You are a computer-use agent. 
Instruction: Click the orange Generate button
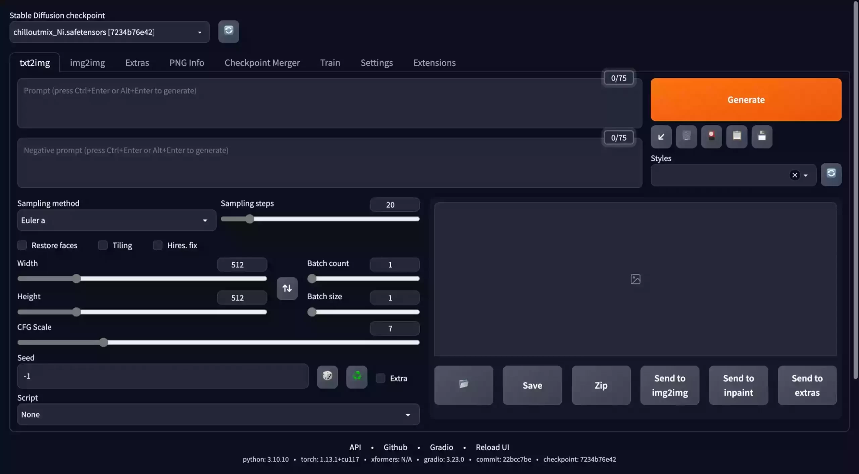click(746, 100)
